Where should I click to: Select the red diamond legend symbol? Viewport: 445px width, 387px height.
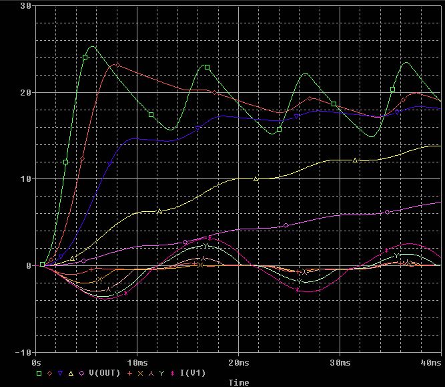(49, 374)
